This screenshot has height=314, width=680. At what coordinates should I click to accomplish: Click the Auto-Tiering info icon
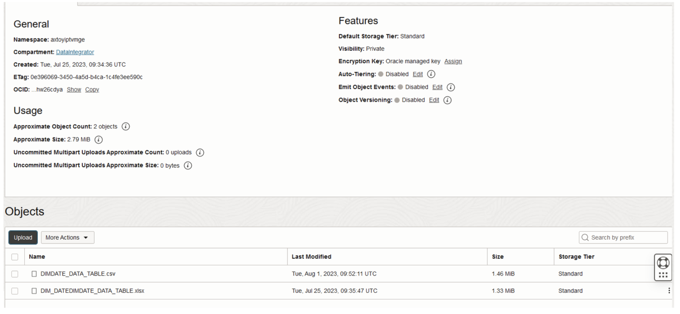432,74
